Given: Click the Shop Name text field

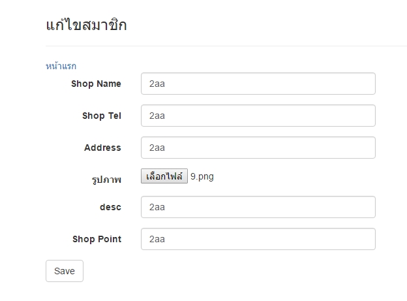Looking at the screenshot, I should coord(258,84).
